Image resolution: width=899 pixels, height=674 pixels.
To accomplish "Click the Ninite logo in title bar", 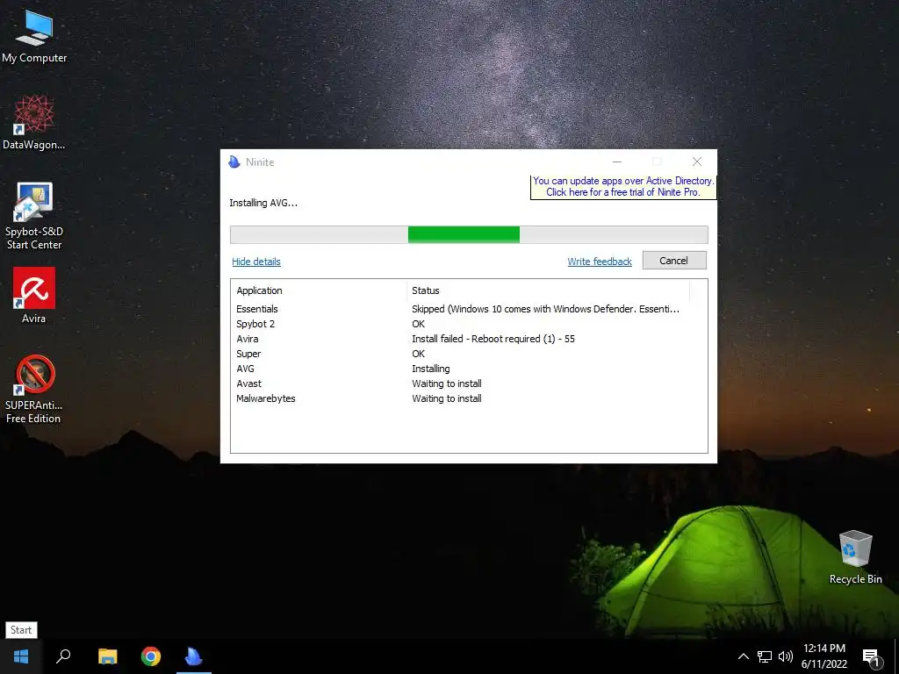I will [234, 162].
